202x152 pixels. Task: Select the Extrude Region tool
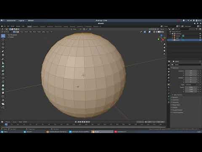click(3, 67)
